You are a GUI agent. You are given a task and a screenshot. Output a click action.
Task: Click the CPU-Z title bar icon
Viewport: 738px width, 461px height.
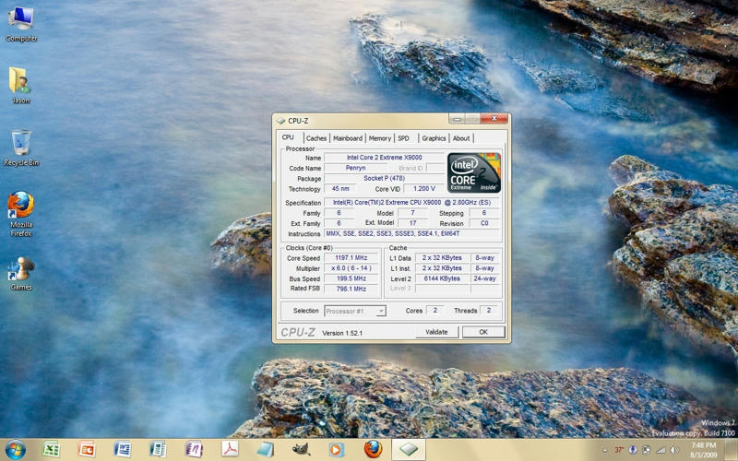tap(281, 121)
